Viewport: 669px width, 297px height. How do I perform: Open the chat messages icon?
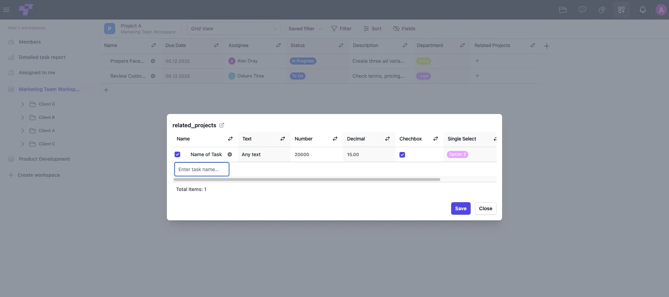click(582, 10)
